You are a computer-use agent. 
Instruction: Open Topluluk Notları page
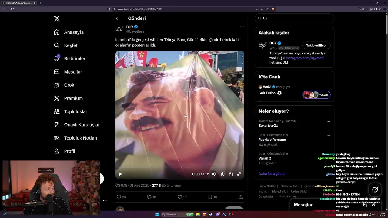75,138
